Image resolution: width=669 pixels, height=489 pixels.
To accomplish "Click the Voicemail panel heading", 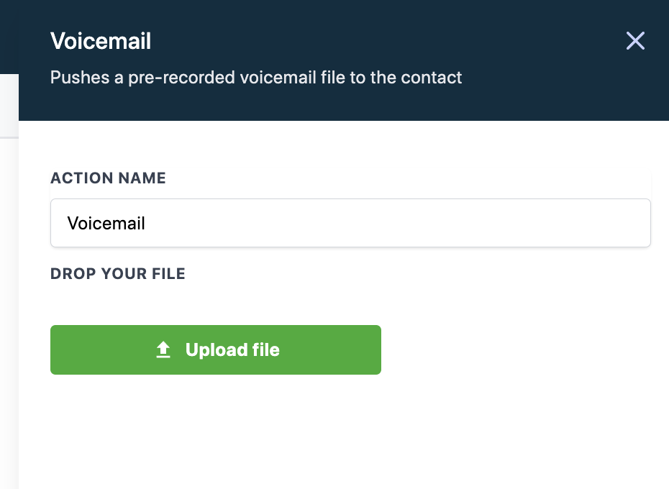I will (101, 41).
